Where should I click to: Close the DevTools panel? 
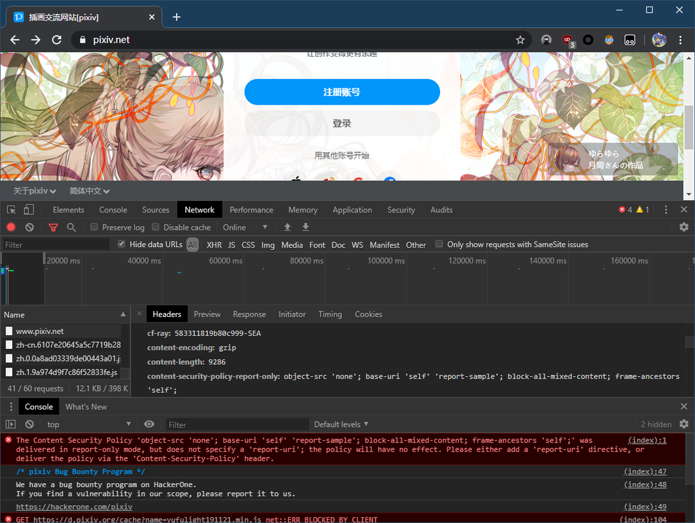684,210
